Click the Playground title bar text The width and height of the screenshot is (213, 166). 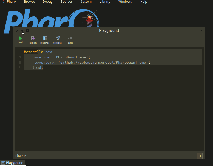click(109, 30)
